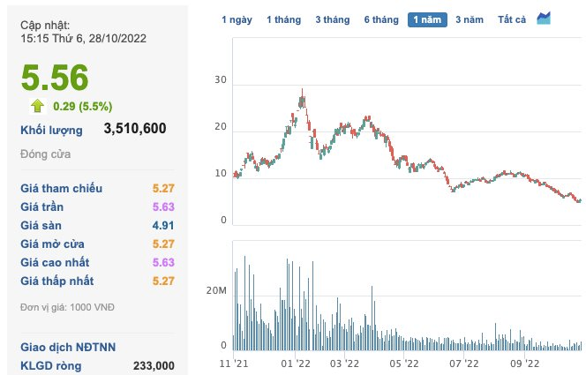The height and width of the screenshot is (375, 586).
Task: Click the candlestick peak near 01 '22
Action: pos(303,92)
